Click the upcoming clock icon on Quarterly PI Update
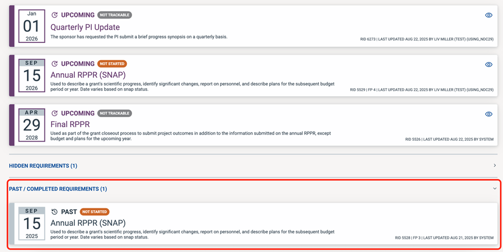The image size is (503, 252). [54, 15]
